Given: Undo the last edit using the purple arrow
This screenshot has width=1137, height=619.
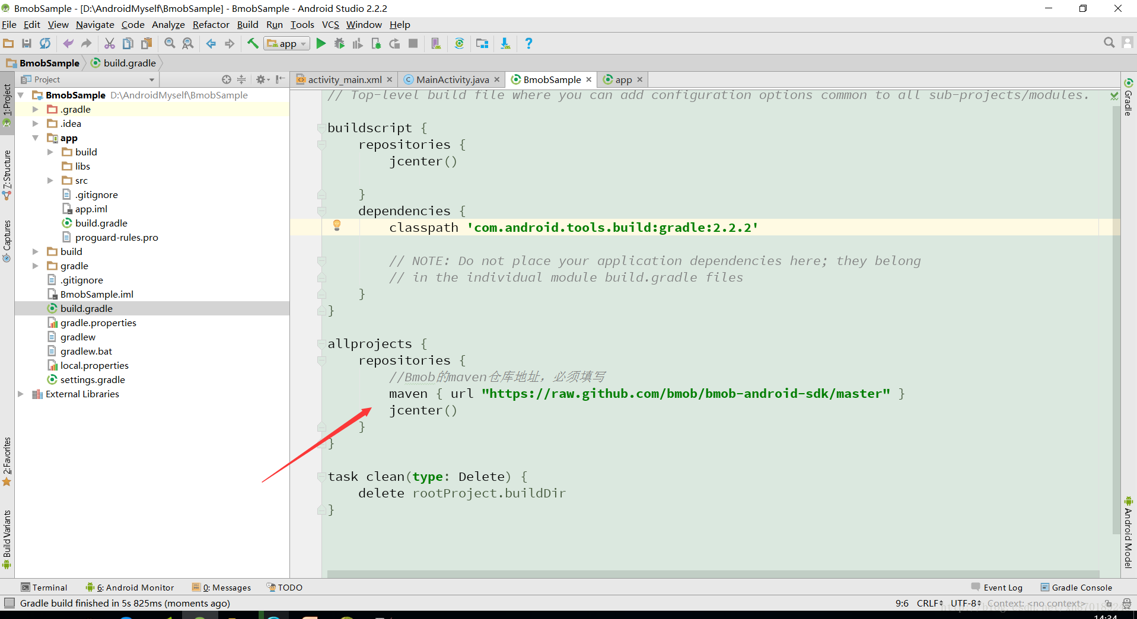Looking at the screenshot, I should [x=68, y=43].
